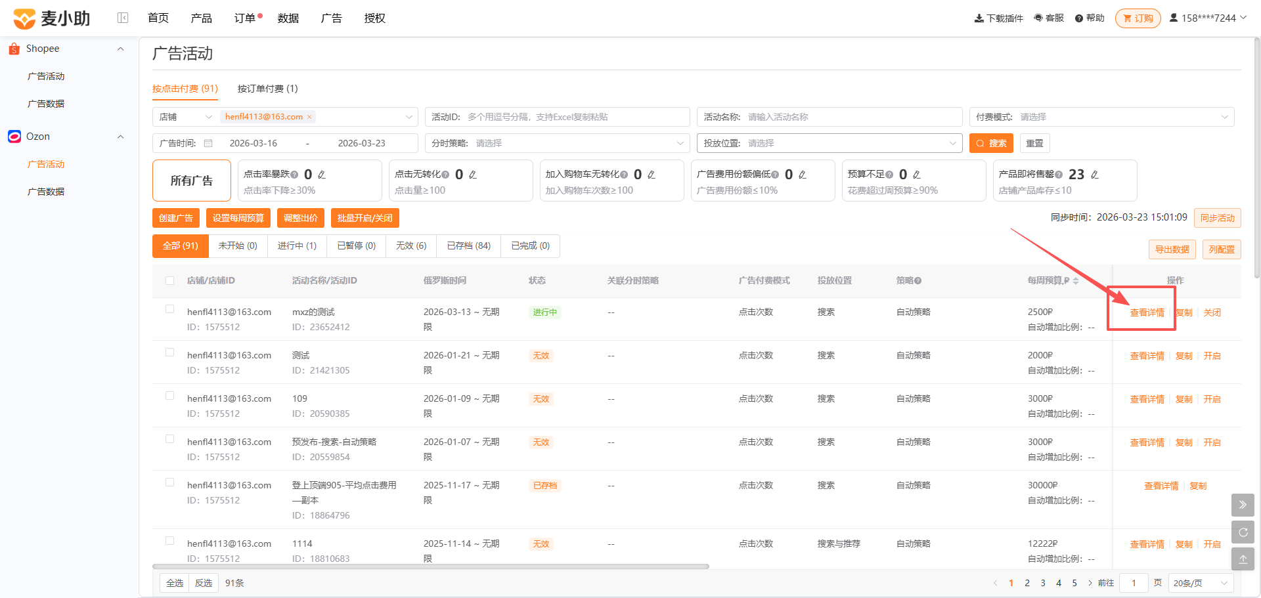Image resolution: width=1261 pixels, height=598 pixels.
Task: Edit 产品即将售罄 pencil icon
Action: 1095,175
